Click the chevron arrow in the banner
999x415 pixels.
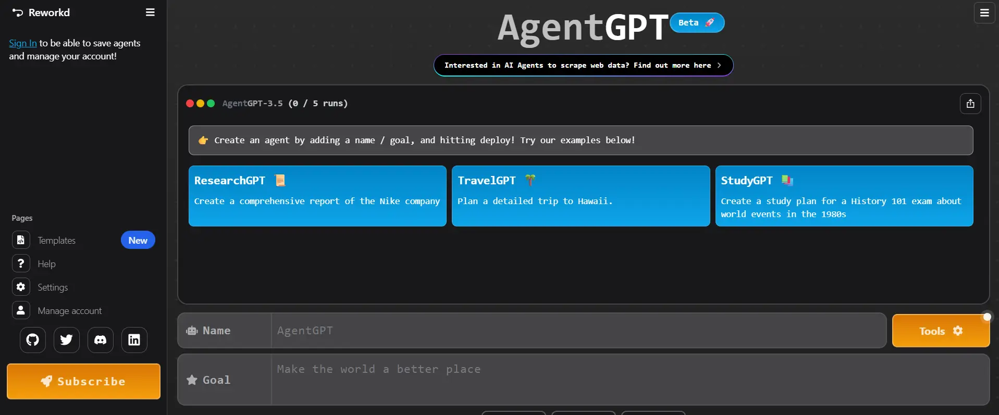pyautogui.click(x=719, y=66)
